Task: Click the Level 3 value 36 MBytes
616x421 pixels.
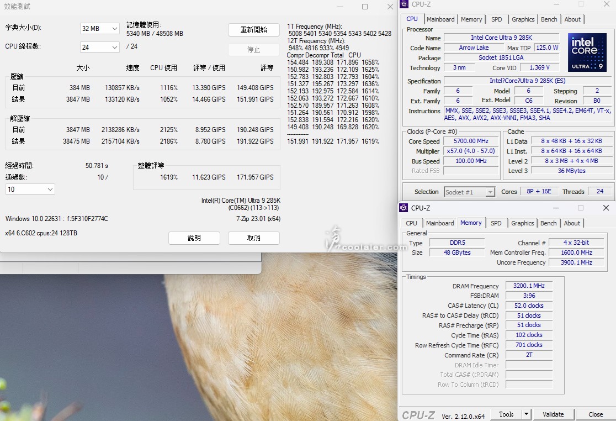Action: click(x=571, y=171)
